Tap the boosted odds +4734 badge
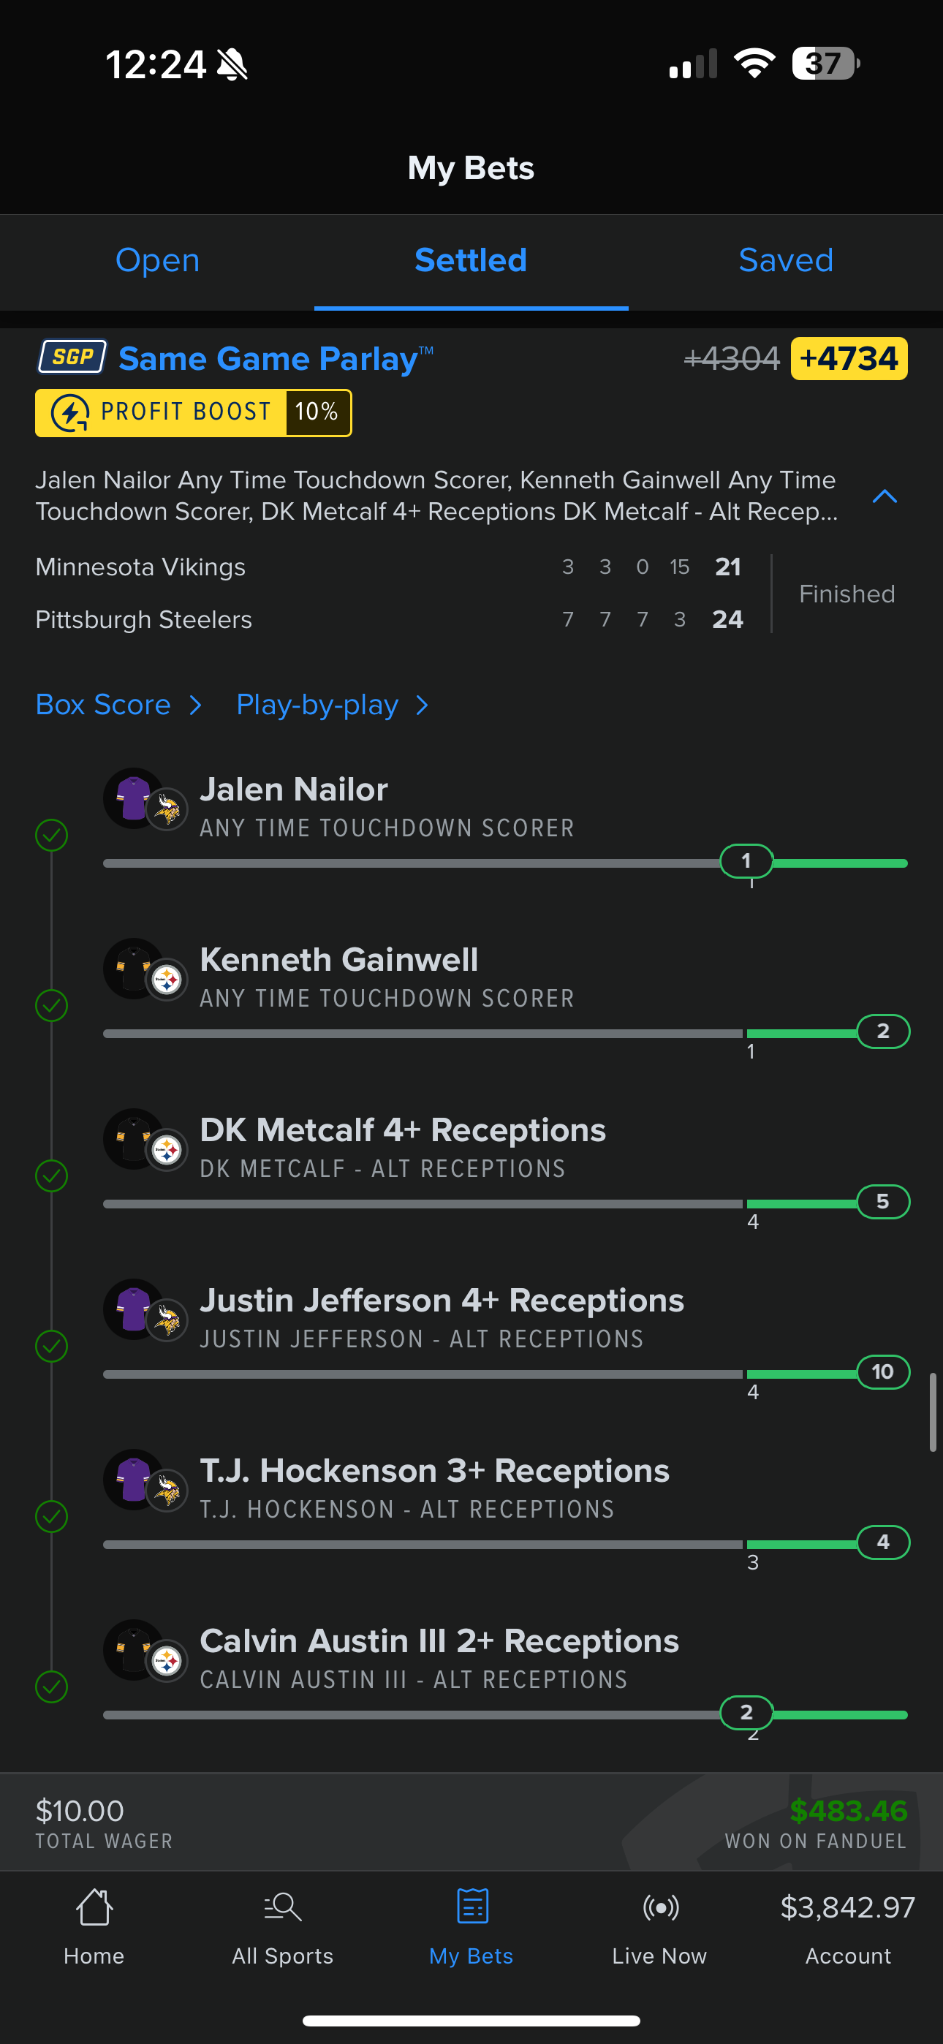Screen dimensions: 943x2044 (x=849, y=359)
